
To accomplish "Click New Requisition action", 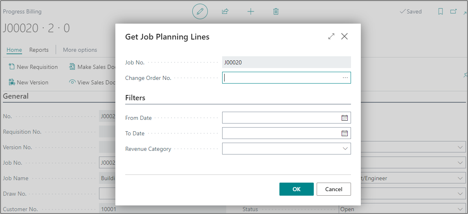I will (34, 67).
